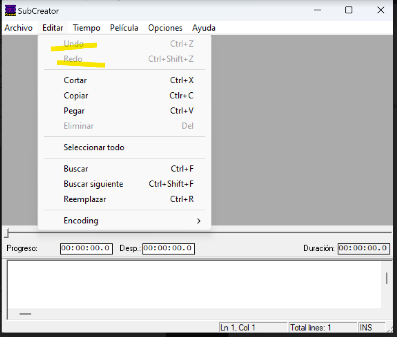This screenshot has height=337, width=397.
Task: Click the Duración time field
Action: (363, 249)
